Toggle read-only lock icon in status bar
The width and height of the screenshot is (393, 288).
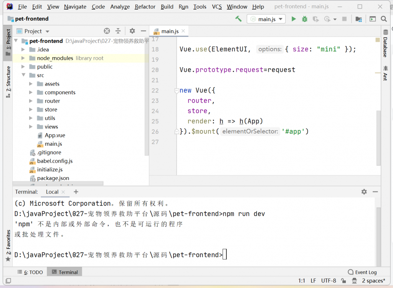coord(343,281)
